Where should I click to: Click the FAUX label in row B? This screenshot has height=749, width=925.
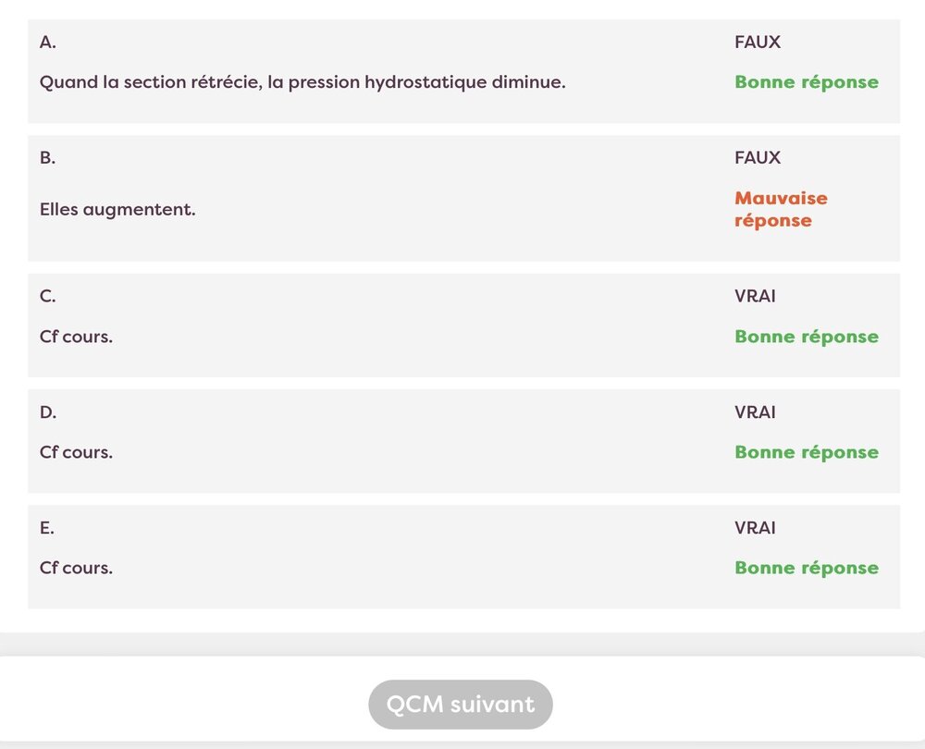coord(758,158)
